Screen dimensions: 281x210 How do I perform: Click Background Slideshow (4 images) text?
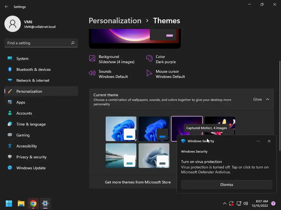tap(116, 59)
